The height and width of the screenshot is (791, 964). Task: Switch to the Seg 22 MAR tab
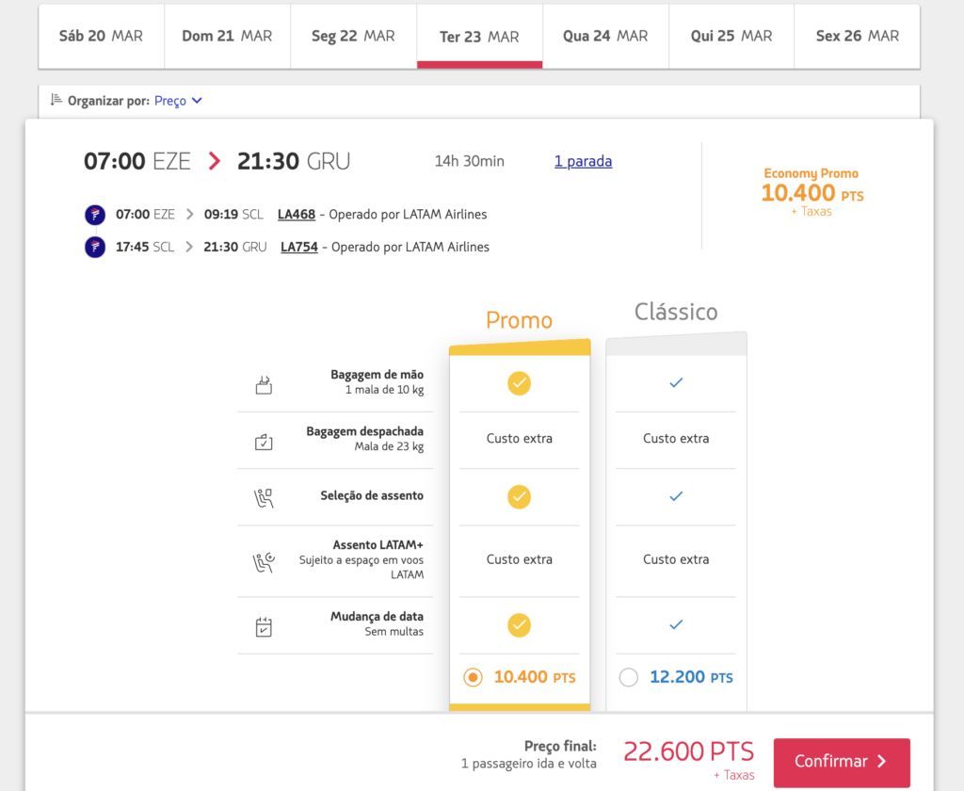(354, 37)
